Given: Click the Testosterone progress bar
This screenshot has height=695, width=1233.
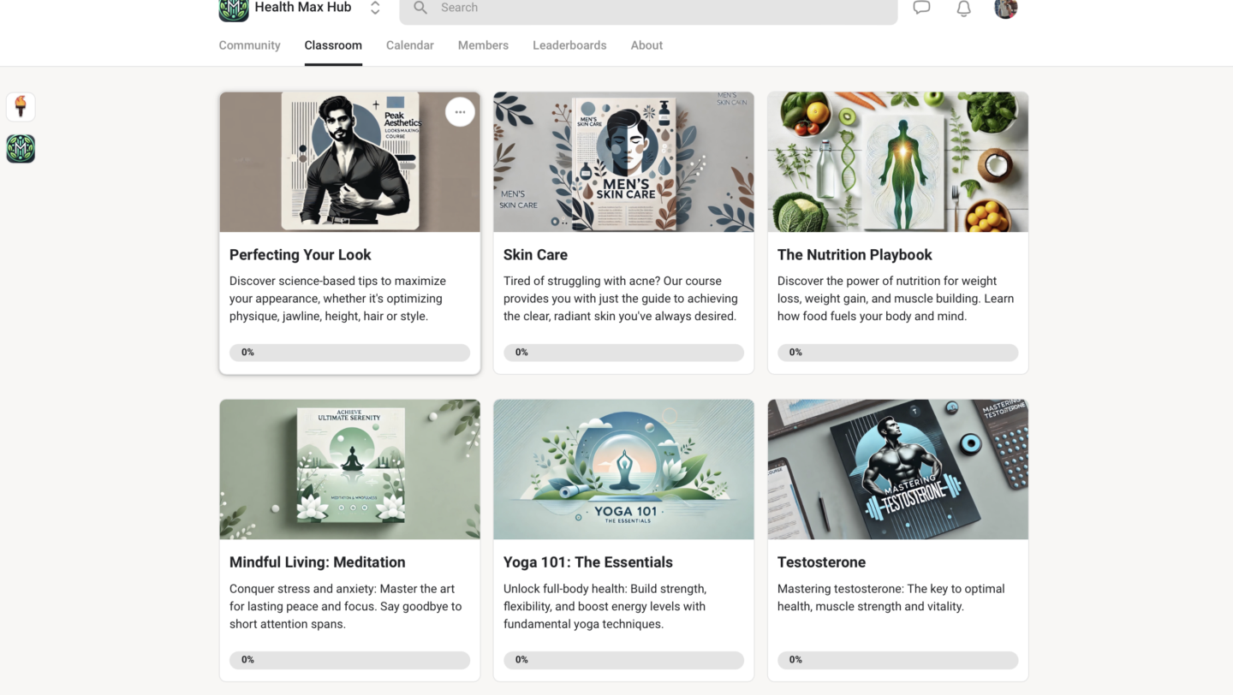Looking at the screenshot, I should pyautogui.click(x=897, y=660).
